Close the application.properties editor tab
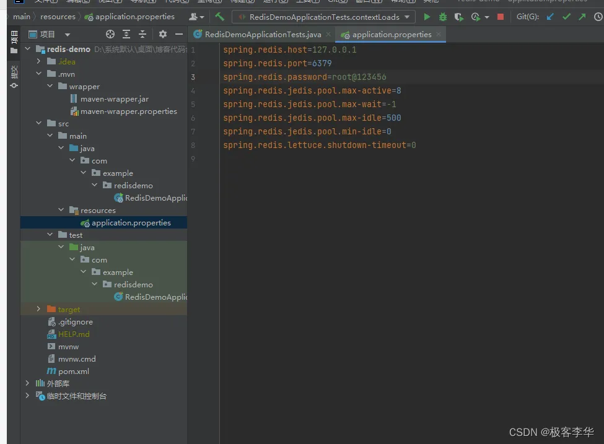The image size is (604, 444). (x=439, y=35)
